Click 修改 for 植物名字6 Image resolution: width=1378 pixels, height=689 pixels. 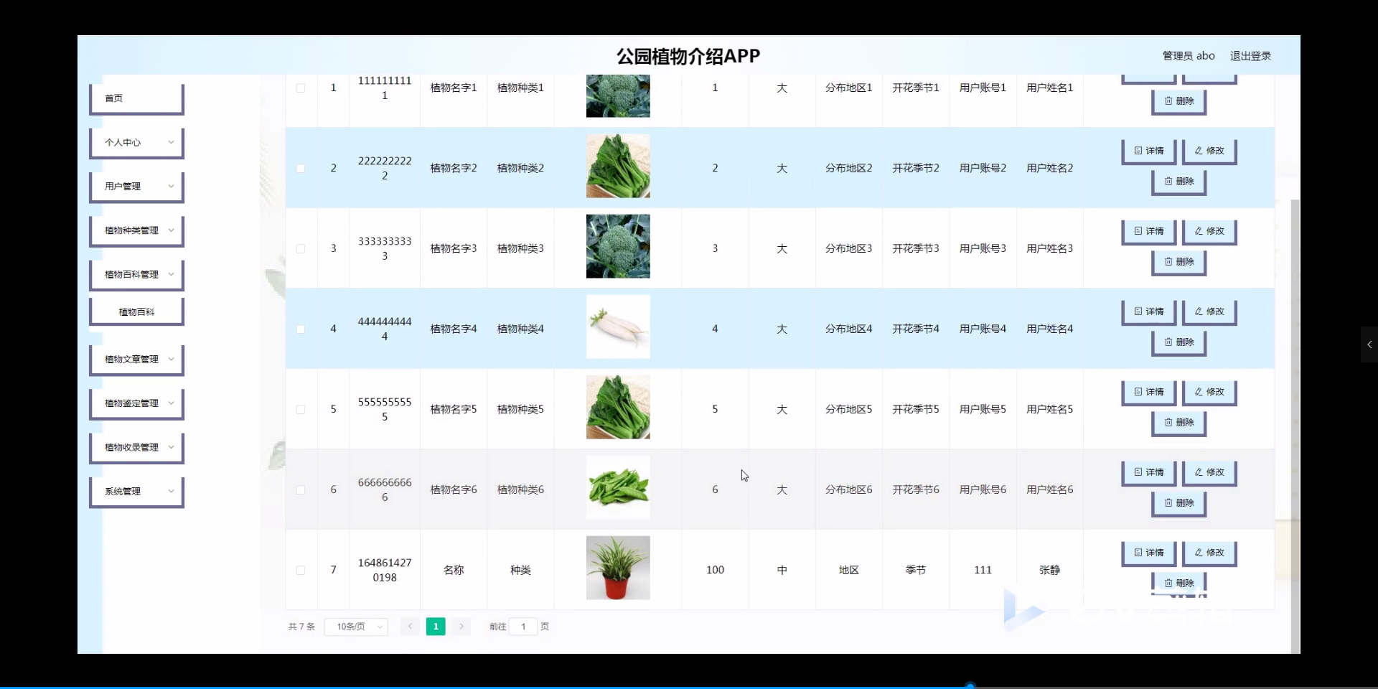pos(1209,472)
